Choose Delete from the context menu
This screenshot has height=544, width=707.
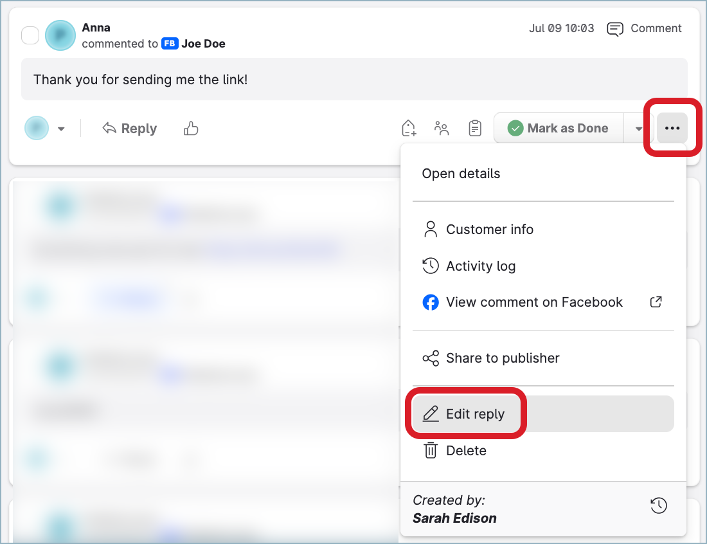coord(466,450)
